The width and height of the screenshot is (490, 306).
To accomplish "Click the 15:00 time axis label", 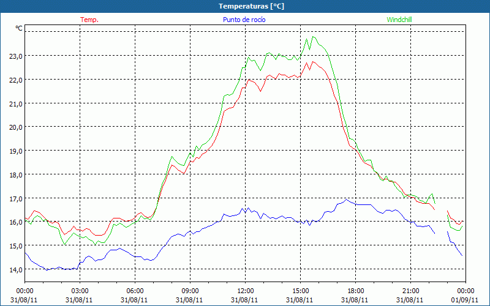I will coord(300,291).
